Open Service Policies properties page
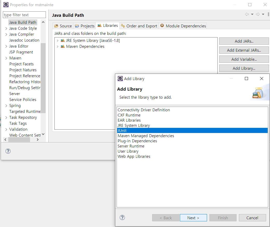Image resolution: width=270 pixels, height=227 pixels. point(23,100)
